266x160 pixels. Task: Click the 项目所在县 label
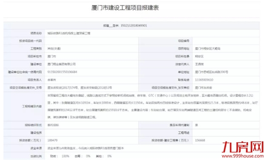[x=182, y=56]
